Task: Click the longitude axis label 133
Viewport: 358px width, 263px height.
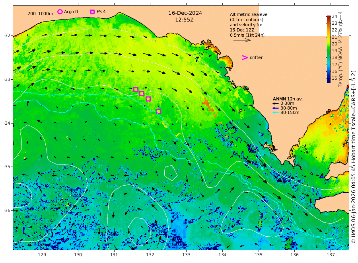Action: (186, 255)
